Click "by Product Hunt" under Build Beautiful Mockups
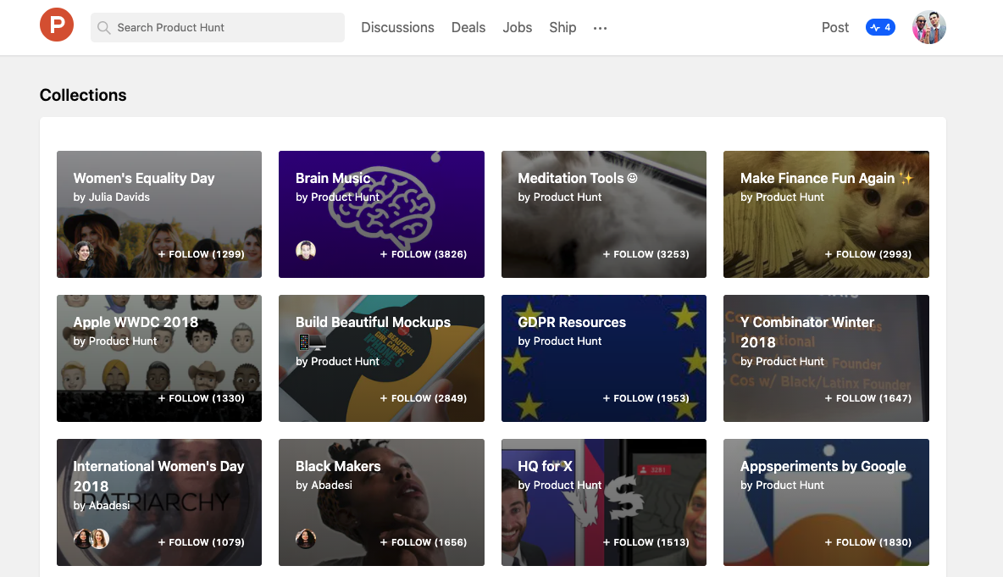 coord(338,362)
